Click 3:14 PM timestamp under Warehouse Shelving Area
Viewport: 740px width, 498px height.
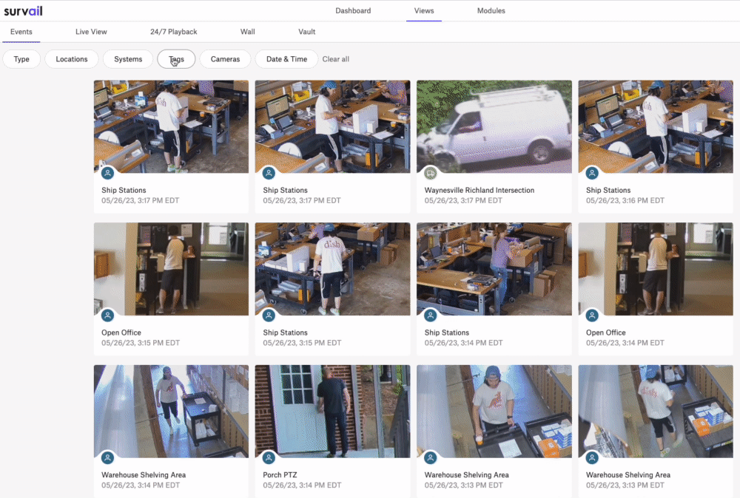pos(141,485)
